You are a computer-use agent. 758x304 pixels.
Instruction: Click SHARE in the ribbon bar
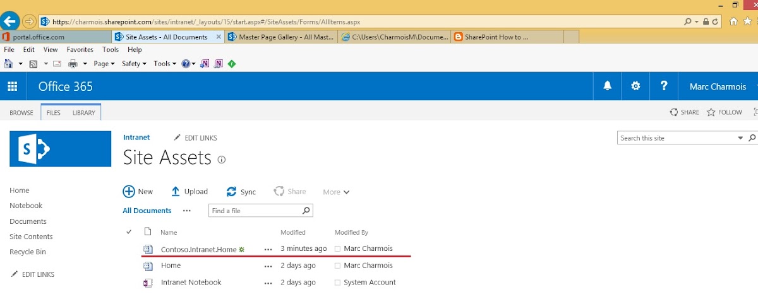pos(684,112)
